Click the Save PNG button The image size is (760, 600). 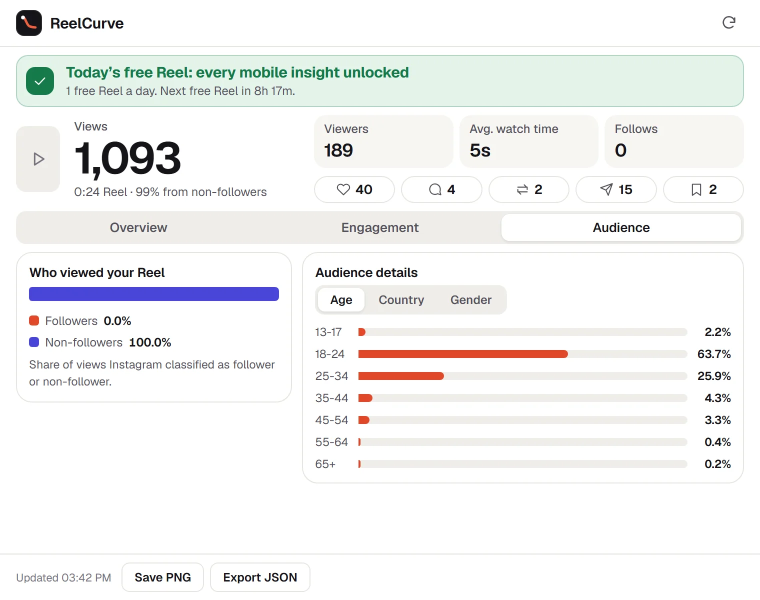coord(162,577)
